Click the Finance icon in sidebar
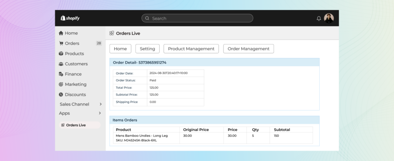The height and width of the screenshot is (161, 394). click(x=61, y=74)
